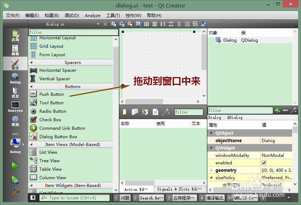Select Dialog in the object tree
The height and width of the screenshot is (205, 301).
[x=230, y=40]
